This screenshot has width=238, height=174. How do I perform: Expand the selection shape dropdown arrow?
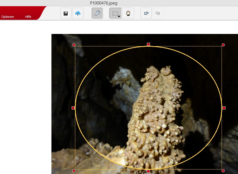[119, 16]
